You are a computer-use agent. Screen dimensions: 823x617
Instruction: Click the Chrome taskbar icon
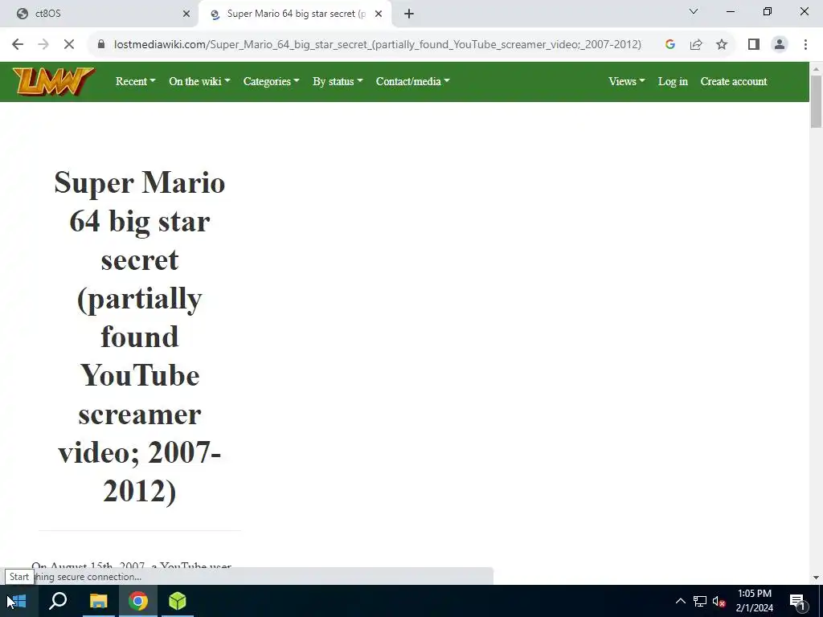tap(138, 601)
